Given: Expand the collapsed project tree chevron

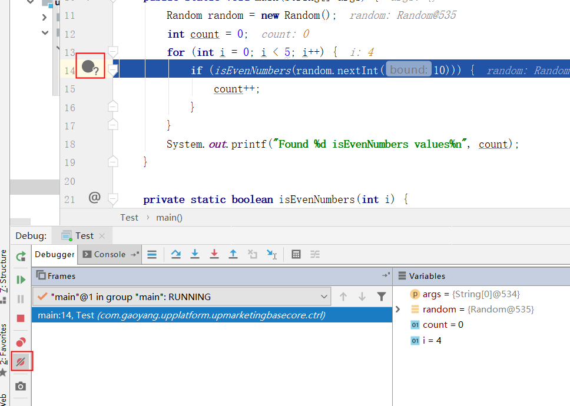Looking at the screenshot, I should pyautogui.click(x=44, y=17).
